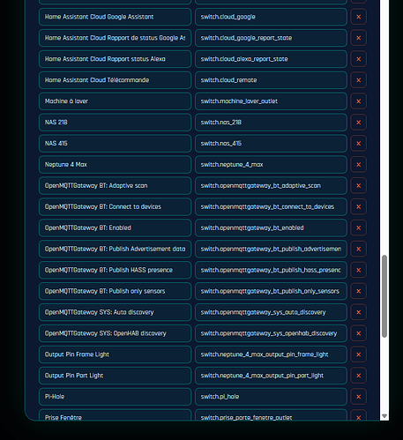Edit entity field switch.openmqttgateway_sys_openhab_discovery
The image size is (403, 440).
pyautogui.click(x=271, y=333)
